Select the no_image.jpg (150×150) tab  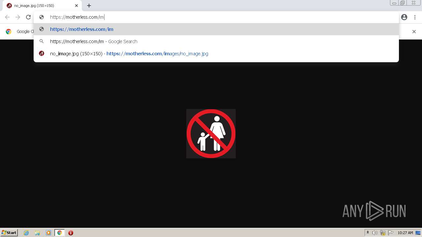click(43, 6)
